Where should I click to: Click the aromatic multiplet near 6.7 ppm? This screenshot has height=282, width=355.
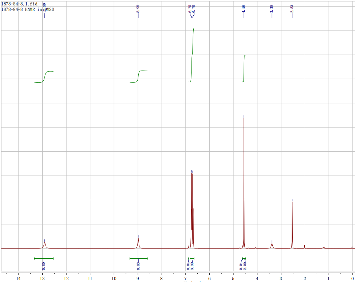pyautogui.click(x=192, y=211)
